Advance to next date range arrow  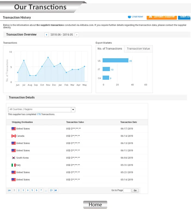click(x=77, y=35)
